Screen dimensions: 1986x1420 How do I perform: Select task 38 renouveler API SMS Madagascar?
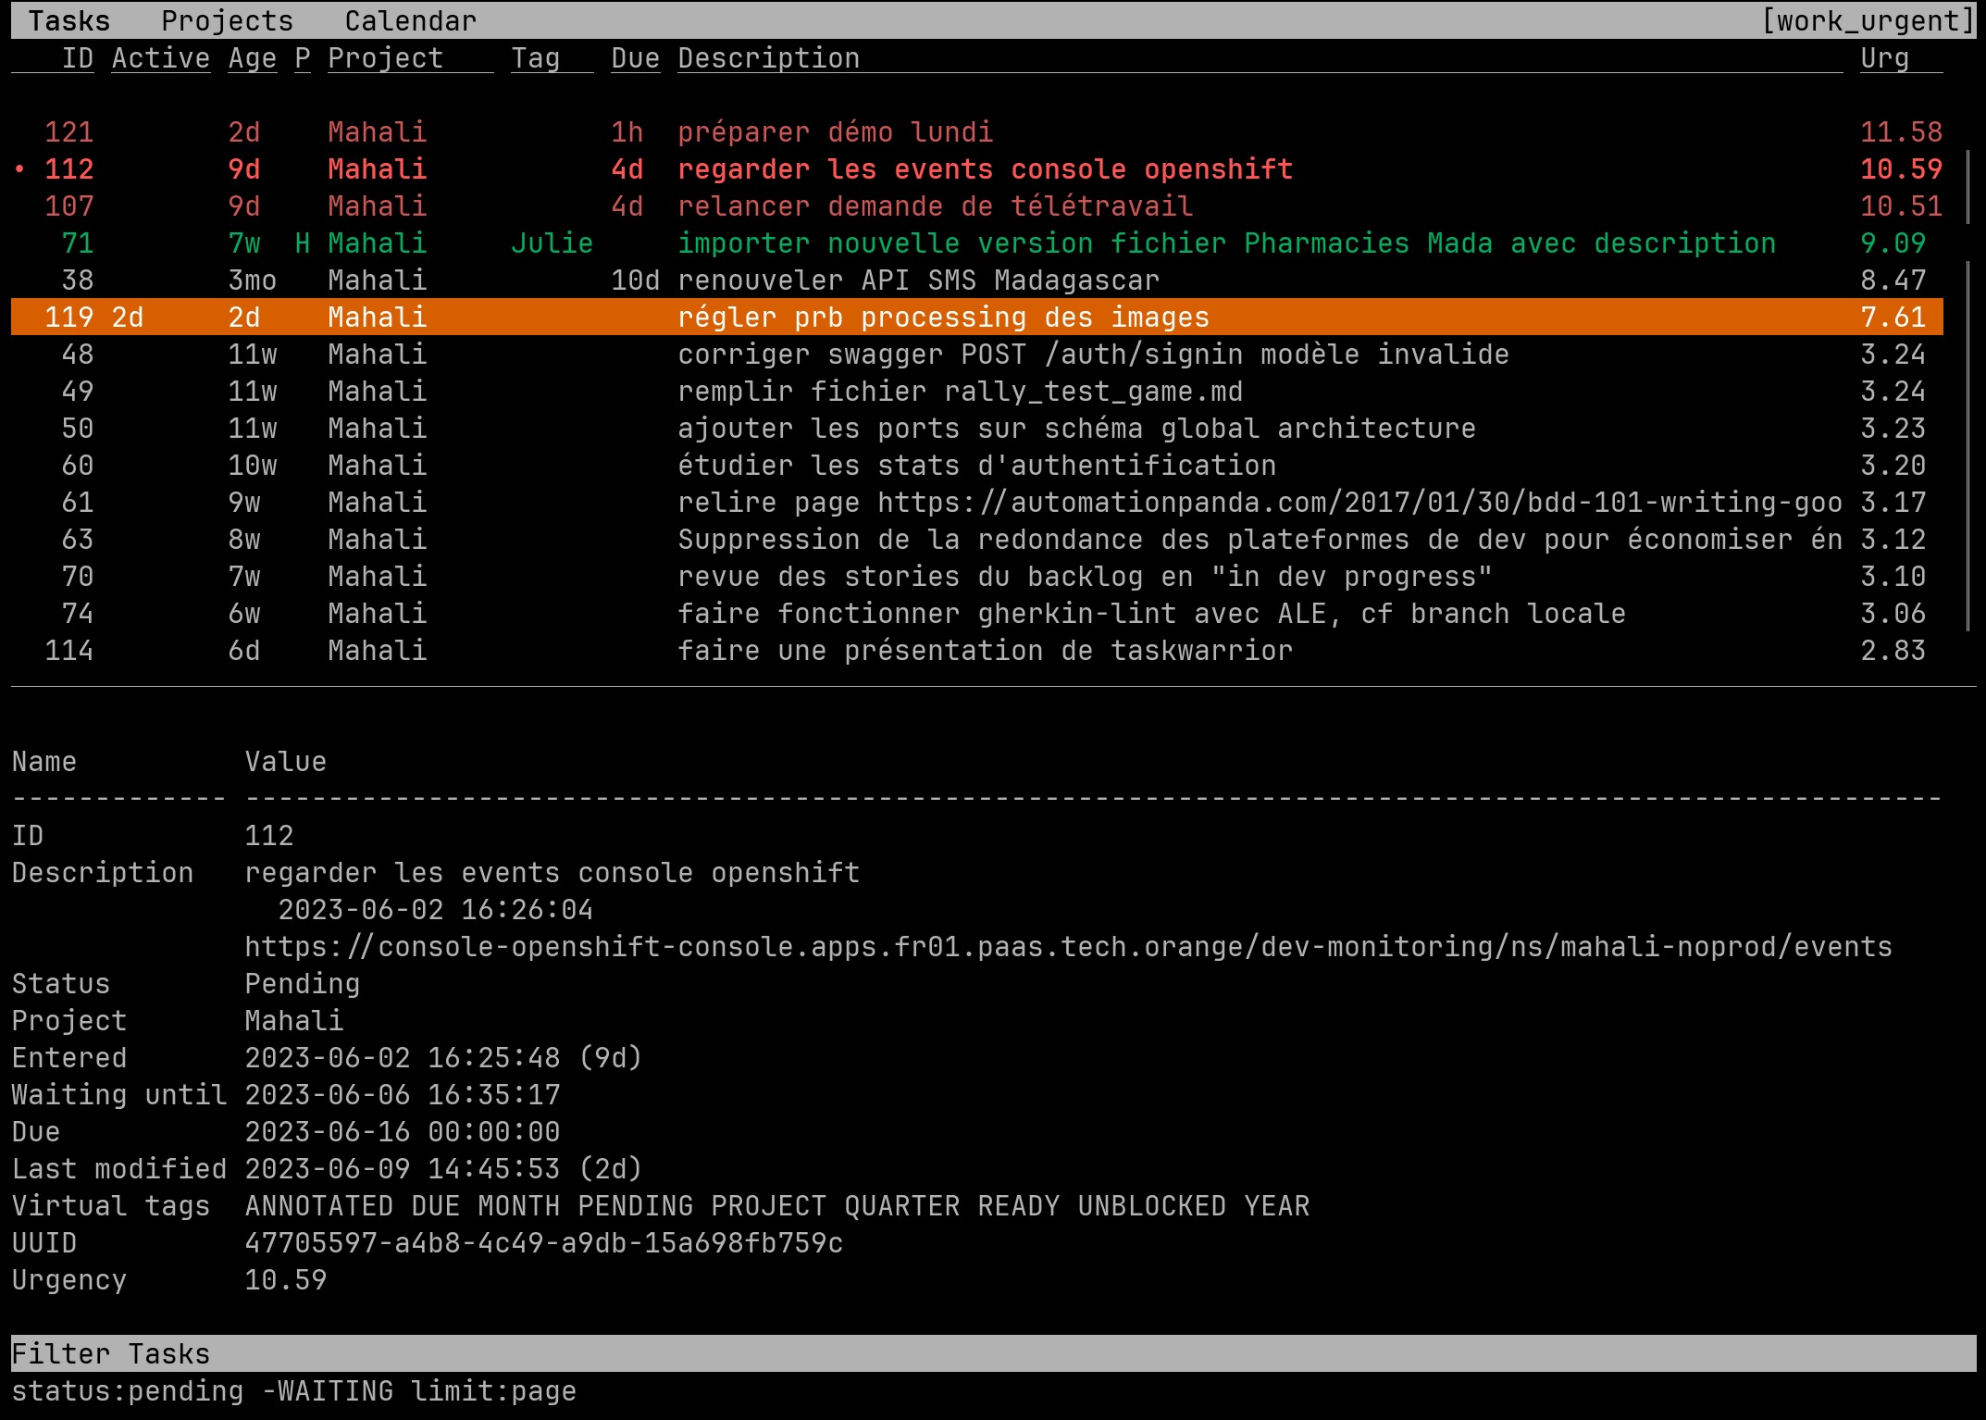[918, 280]
